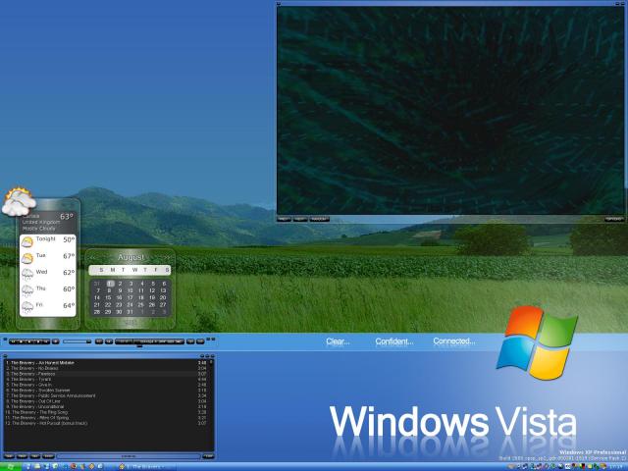Click the system tray clock
Image resolution: width=628 pixels, height=471 pixels.
[x=618, y=467]
